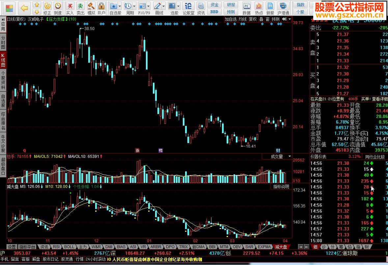388x265 pixels.
Task: Click the 卖出 (sell) toolbar icon
Action: (x=80, y=6)
